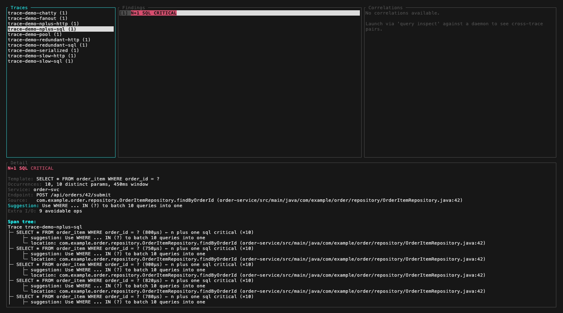Click the N+1 SQL CRITICAL detail heading
The image size is (563, 313).
[x=31, y=168]
